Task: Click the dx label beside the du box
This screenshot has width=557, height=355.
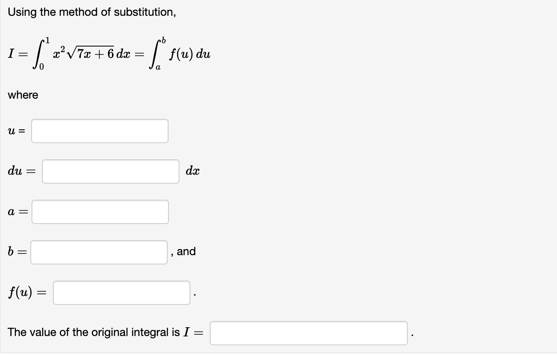Action: (192, 171)
